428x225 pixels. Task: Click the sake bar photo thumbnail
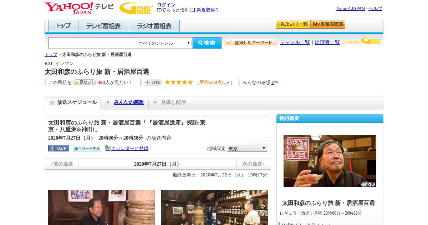pos(214,207)
